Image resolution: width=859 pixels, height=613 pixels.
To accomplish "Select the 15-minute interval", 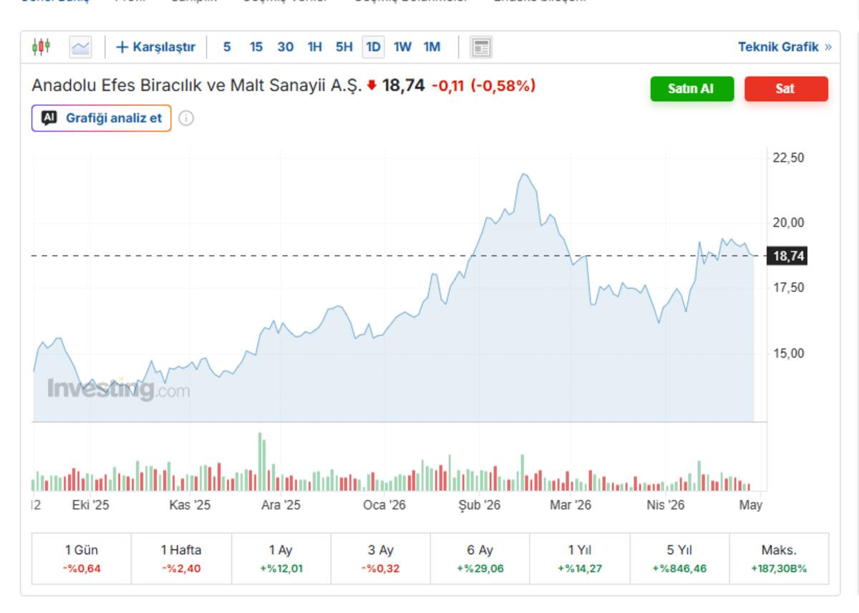I will pos(256,47).
